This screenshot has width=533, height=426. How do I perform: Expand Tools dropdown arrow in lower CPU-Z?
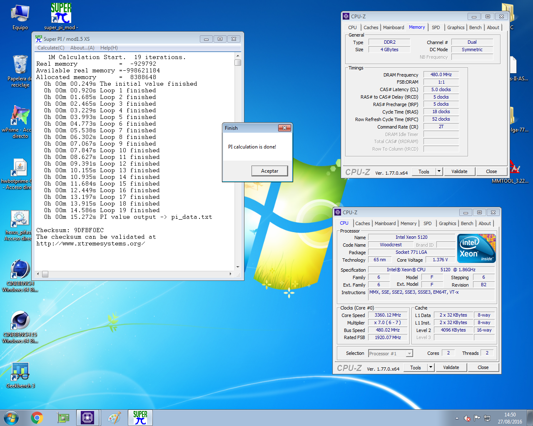point(431,367)
